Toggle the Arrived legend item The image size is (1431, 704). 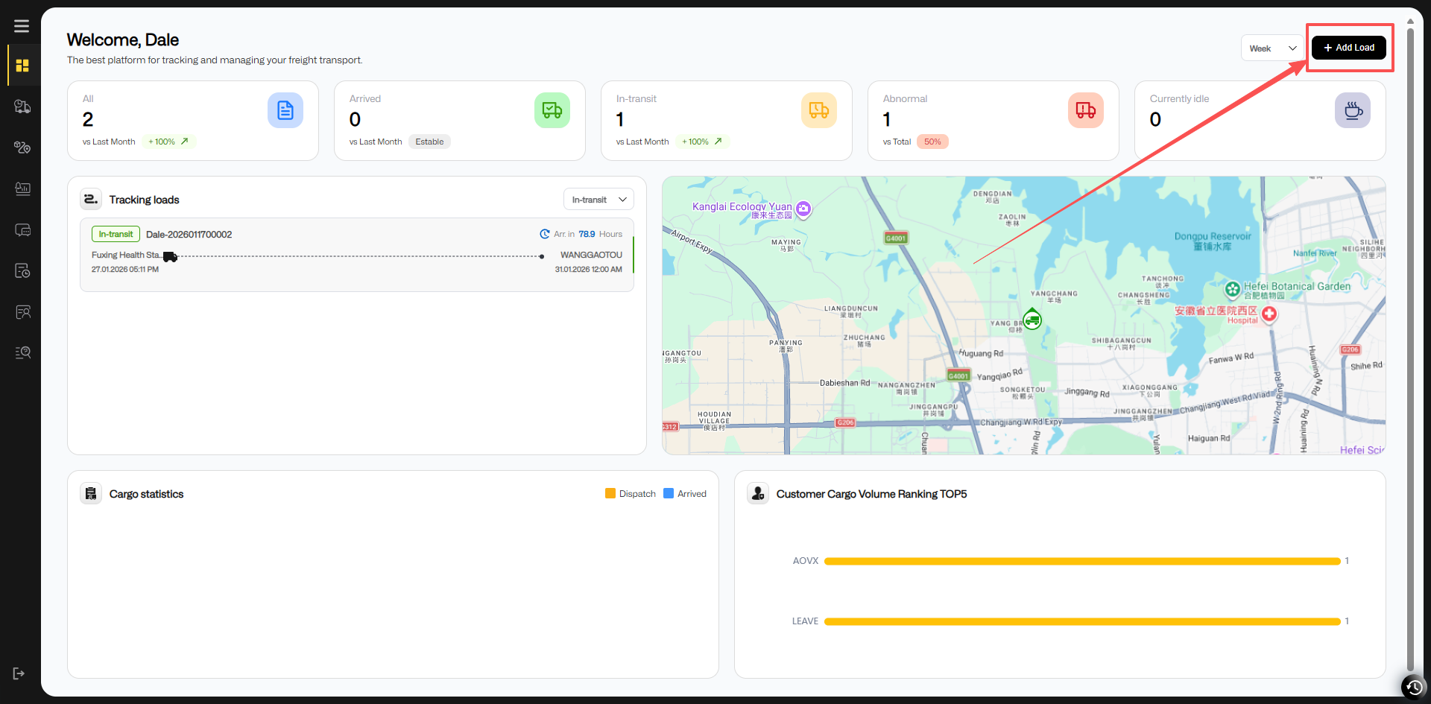685,494
